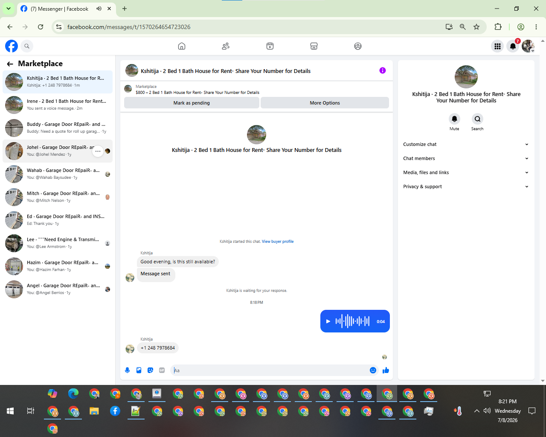
Task: Open the $800 listing title link
Action: [197, 92]
